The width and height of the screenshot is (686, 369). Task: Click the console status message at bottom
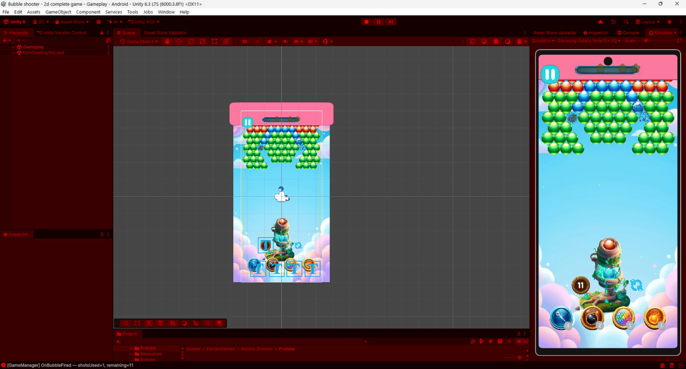point(70,365)
